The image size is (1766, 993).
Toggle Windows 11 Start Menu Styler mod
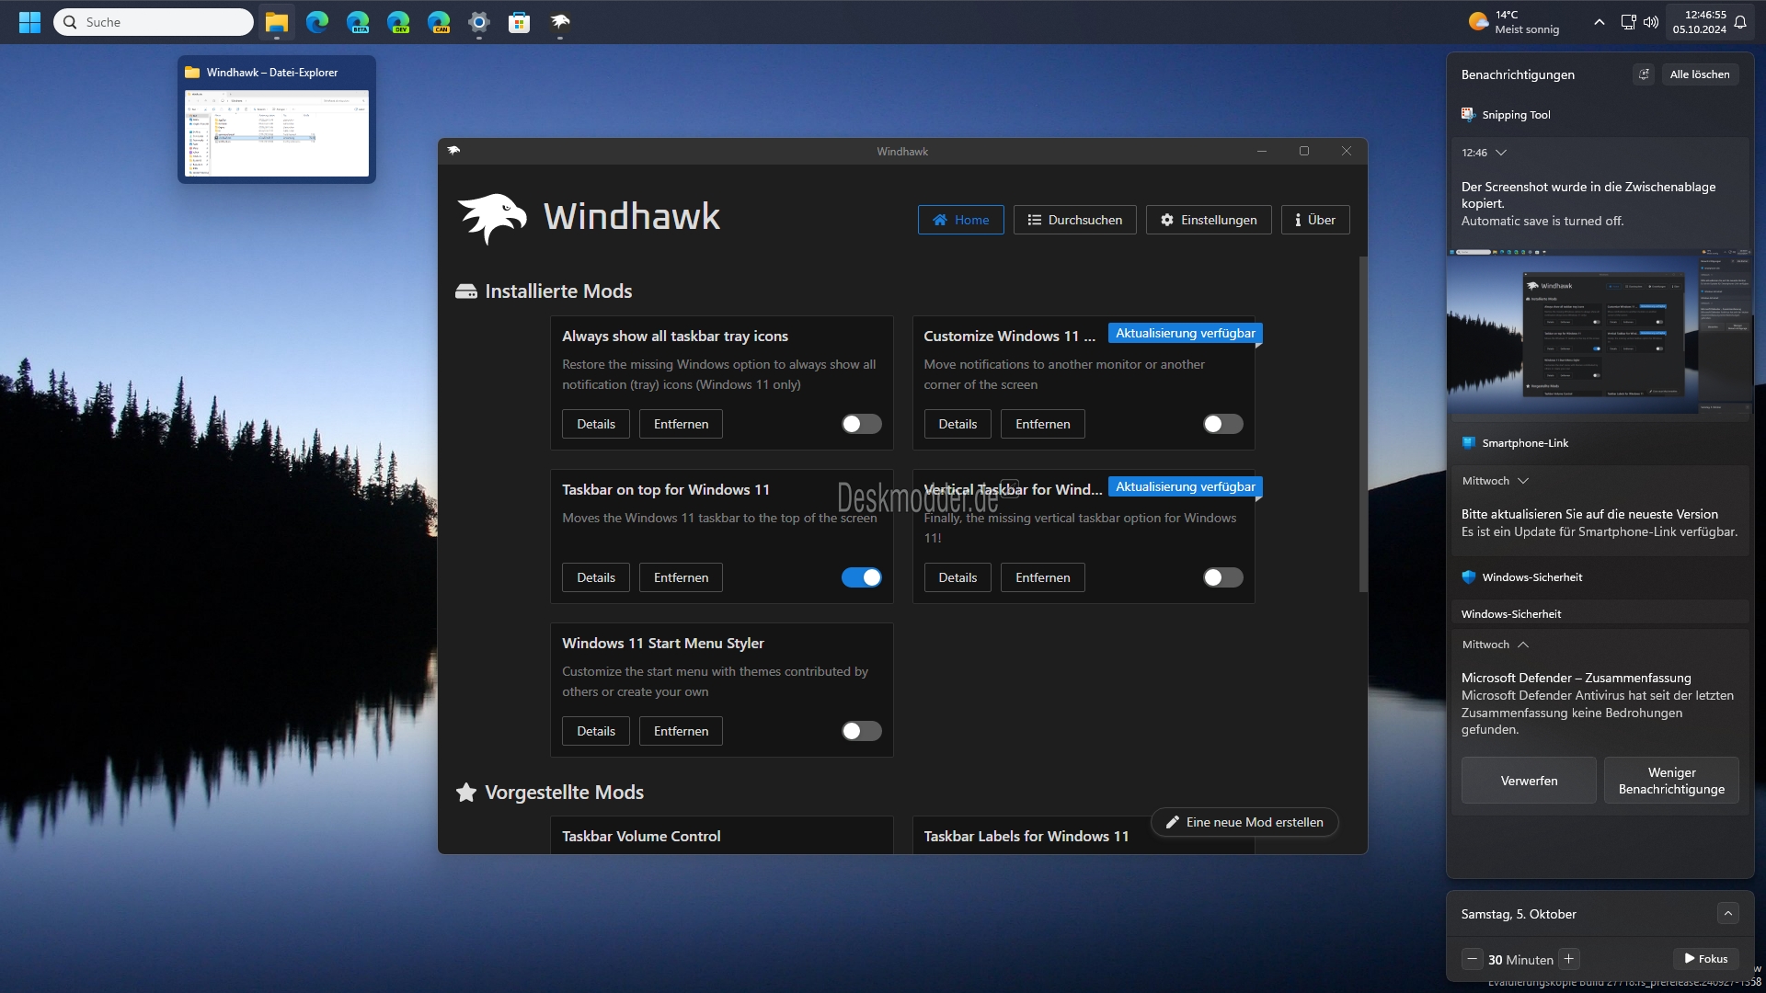pyautogui.click(x=862, y=731)
